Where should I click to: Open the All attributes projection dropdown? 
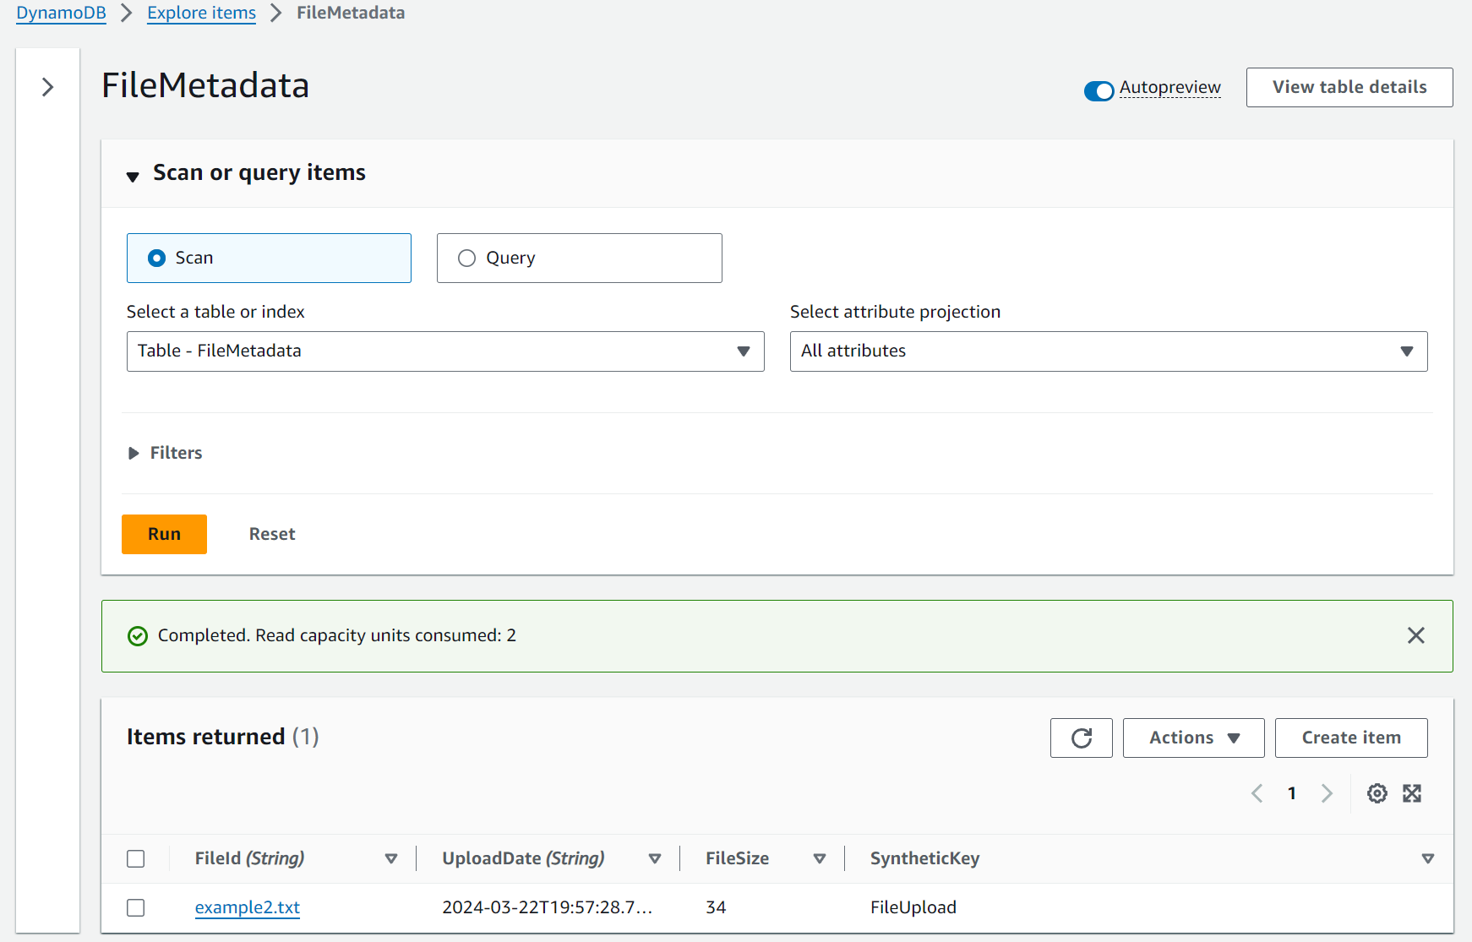(x=1109, y=351)
